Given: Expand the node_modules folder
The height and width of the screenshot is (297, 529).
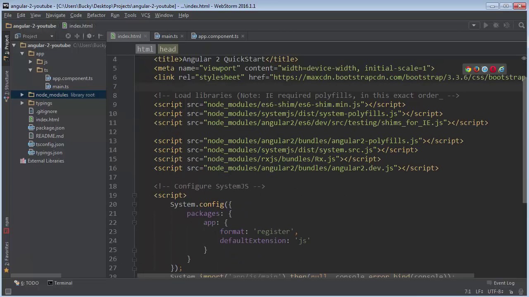Looking at the screenshot, I should pos(22,95).
